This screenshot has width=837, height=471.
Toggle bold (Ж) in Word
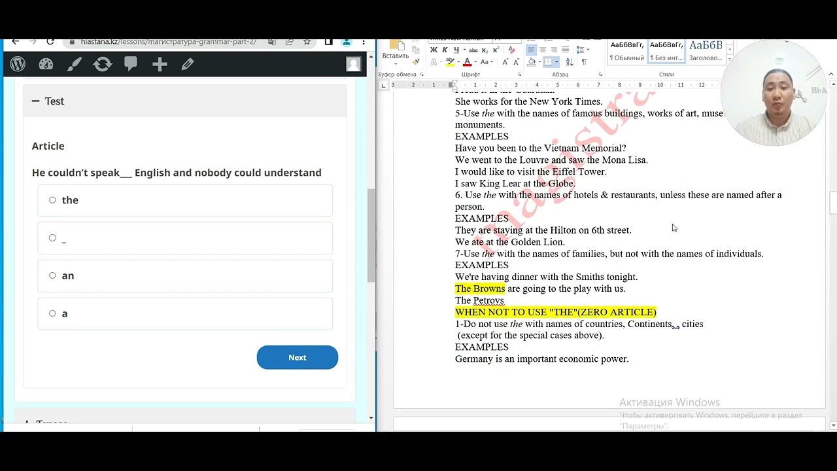pyautogui.click(x=434, y=50)
